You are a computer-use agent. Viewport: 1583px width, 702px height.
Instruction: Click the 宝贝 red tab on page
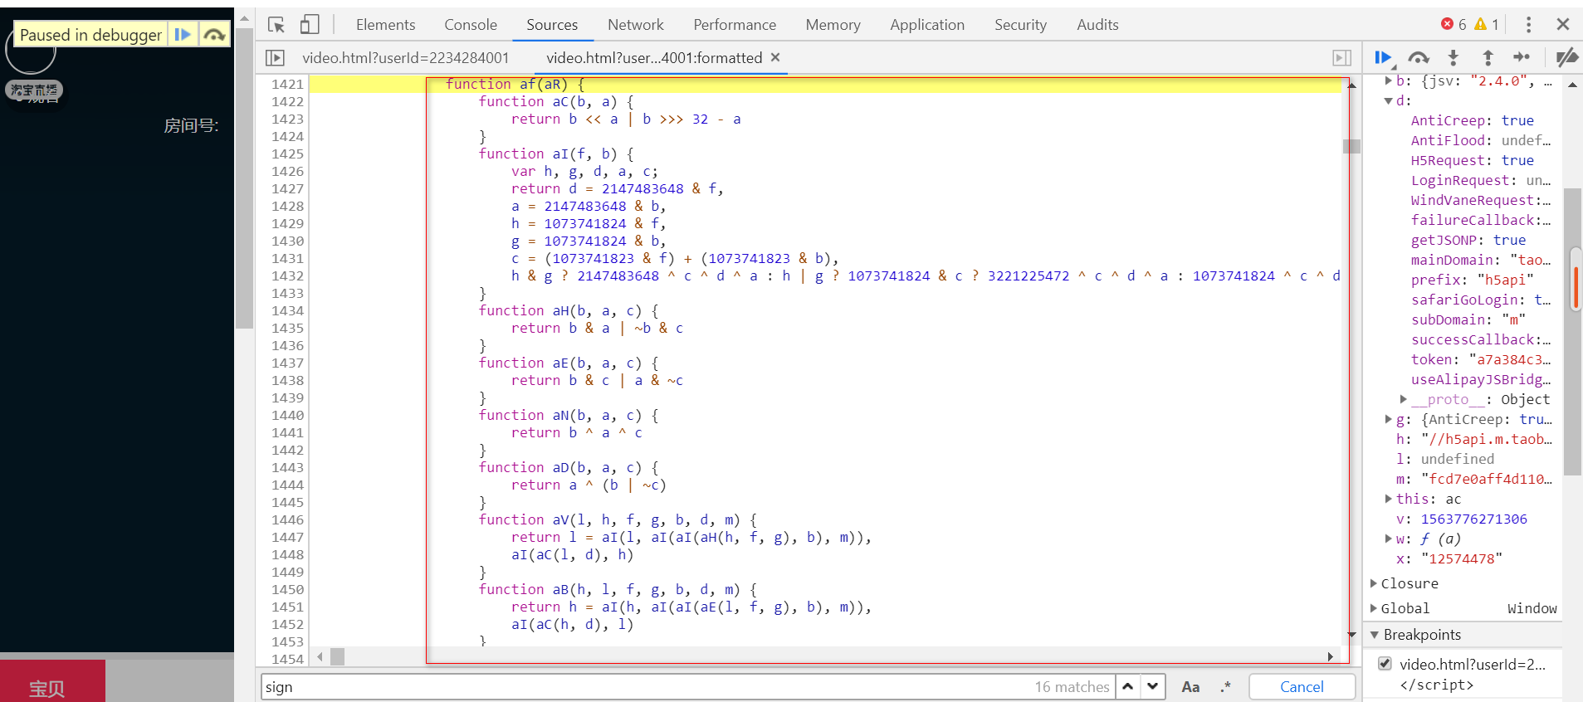[x=51, y=682]
